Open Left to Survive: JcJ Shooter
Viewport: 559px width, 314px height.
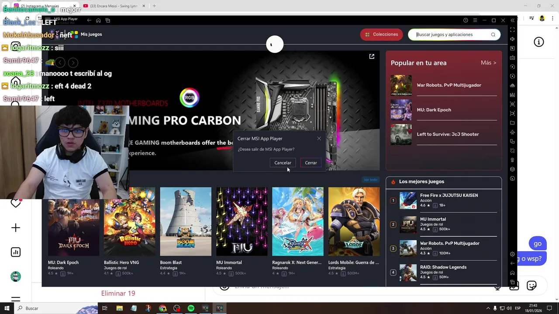(x=444, y=134)
